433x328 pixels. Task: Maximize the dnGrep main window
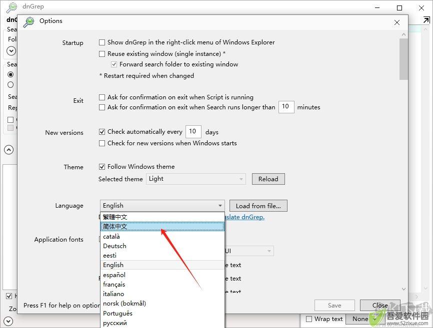click(399, 8)
